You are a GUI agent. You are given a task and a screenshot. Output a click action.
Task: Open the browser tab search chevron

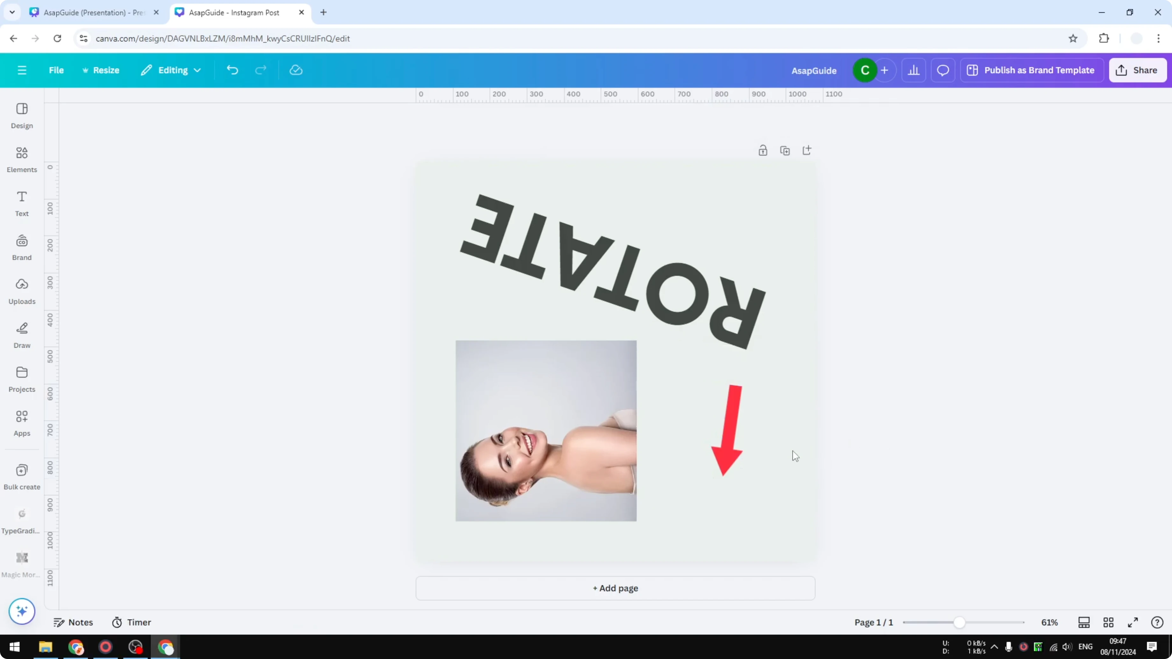[x=12, y=12]
